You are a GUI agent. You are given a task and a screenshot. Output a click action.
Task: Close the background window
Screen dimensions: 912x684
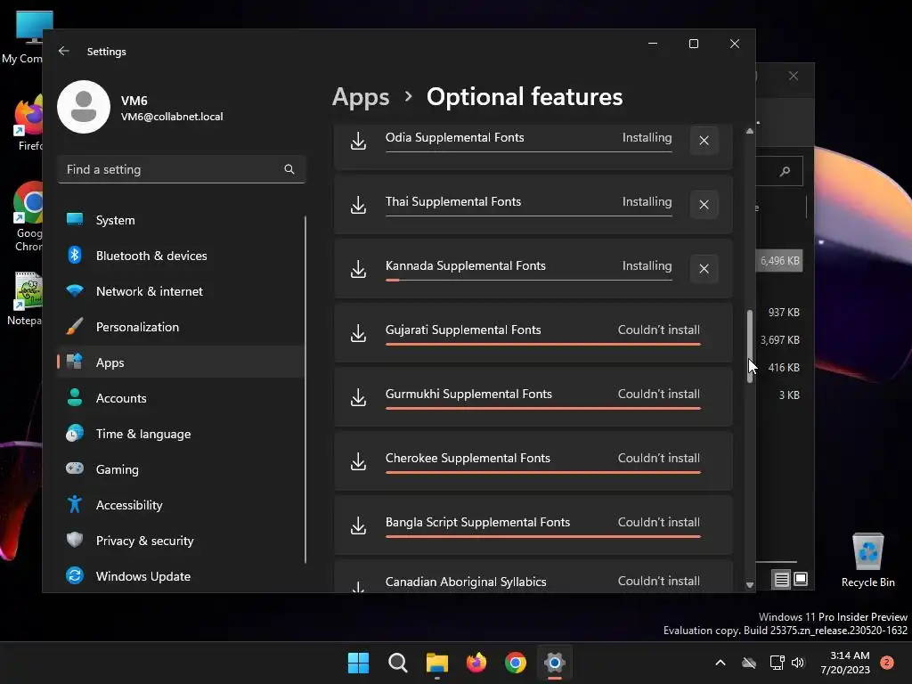tap(794, 77)
